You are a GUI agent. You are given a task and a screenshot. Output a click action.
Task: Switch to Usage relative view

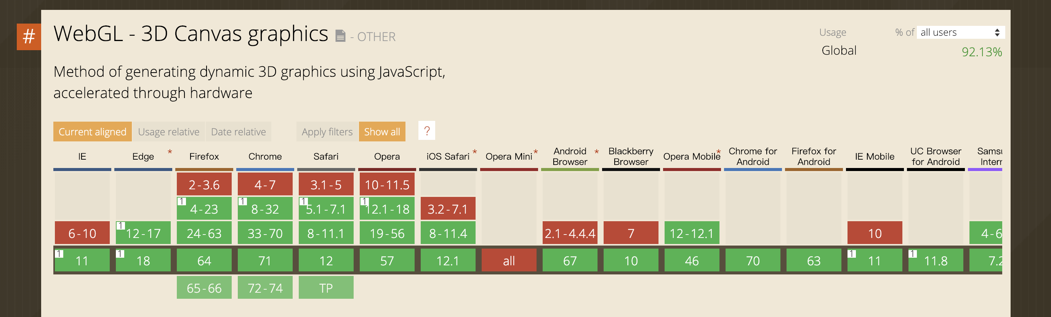[x=168, y=132]
